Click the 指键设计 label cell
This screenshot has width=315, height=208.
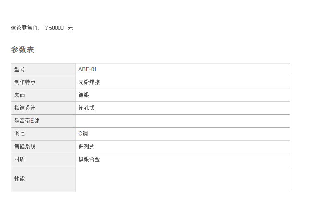tap(43, 108)
